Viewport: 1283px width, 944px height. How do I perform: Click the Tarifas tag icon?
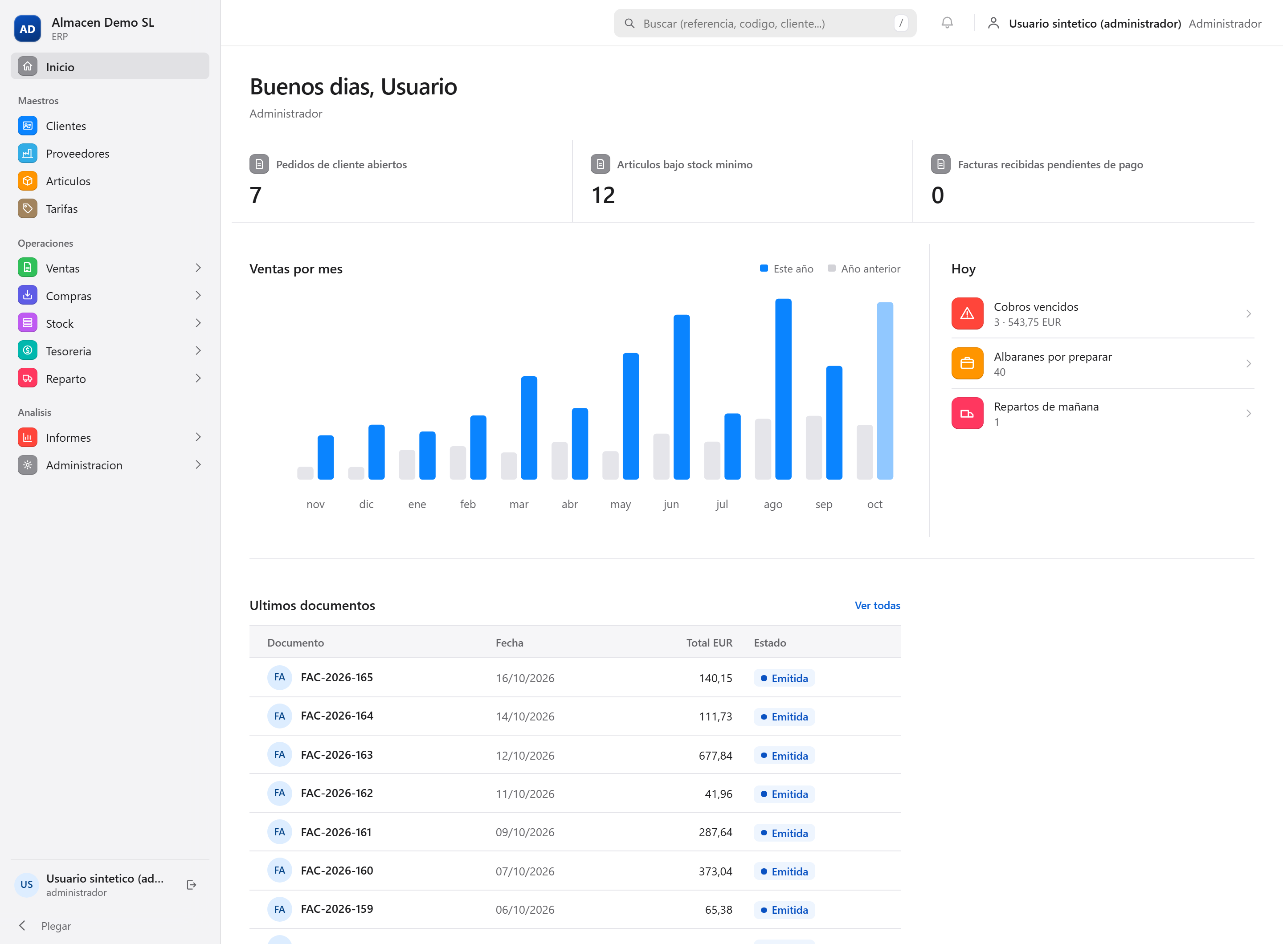pyautogui.click(x=28, y=208)
